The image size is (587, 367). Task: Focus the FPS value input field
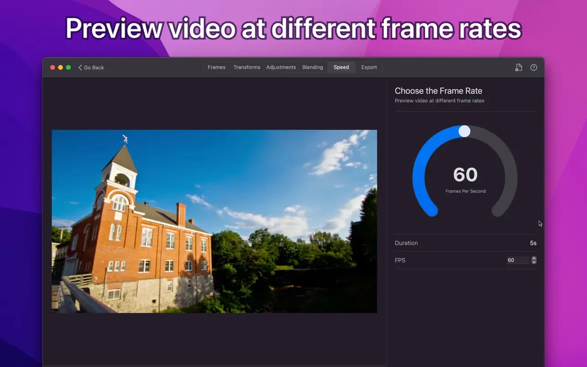coord(517,260)
